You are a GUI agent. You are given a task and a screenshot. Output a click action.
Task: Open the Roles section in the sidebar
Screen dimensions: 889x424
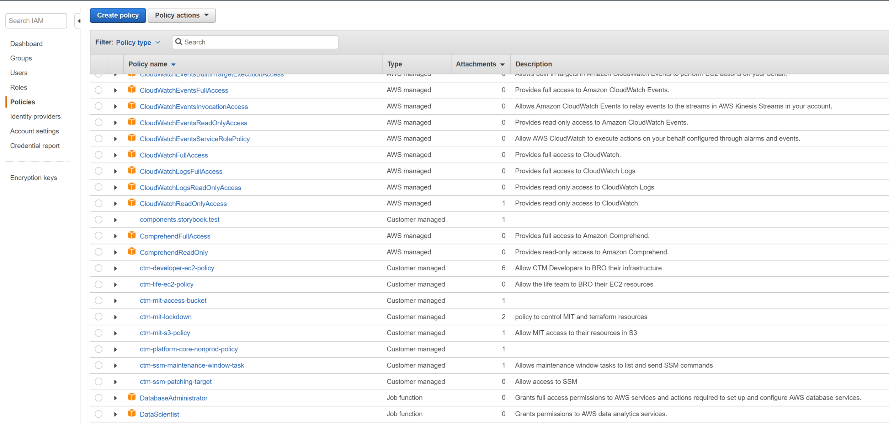coord(18,87)
